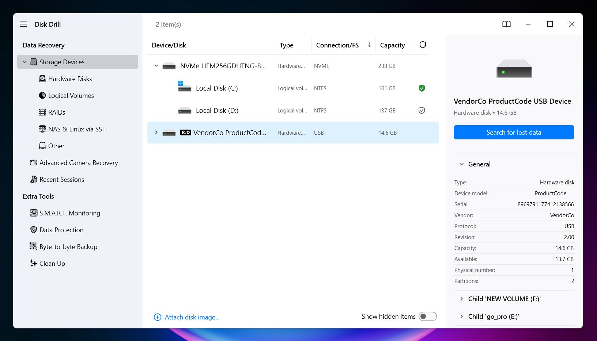Click the Other devices icon
597x341 pixels.
[42, 146]
